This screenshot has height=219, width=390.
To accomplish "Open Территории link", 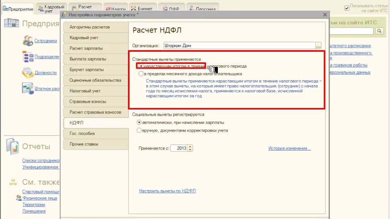I will click(34, 205).
